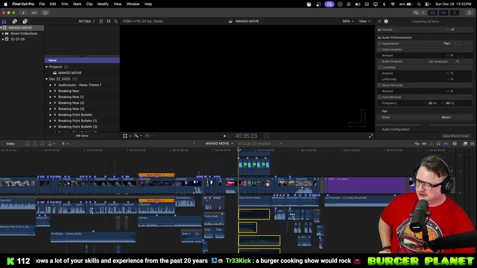The height and width of the screenshot is (268, 477).
Task: Show the Audio inspector speaker icon
Action: tap(379, 21)
